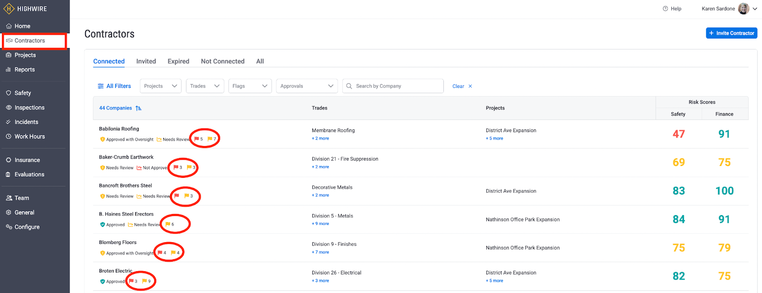The height and width of the screenshot is (293, 762).
Task: Click Karen Sardone's avatar photo
Action: tap(743, 9)
